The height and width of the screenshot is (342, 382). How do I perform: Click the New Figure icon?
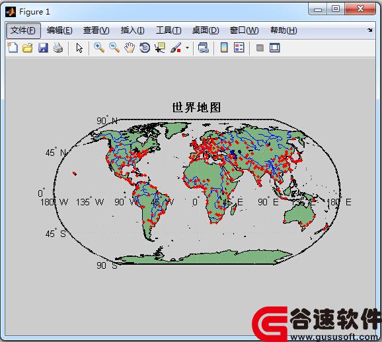[13, 48]
